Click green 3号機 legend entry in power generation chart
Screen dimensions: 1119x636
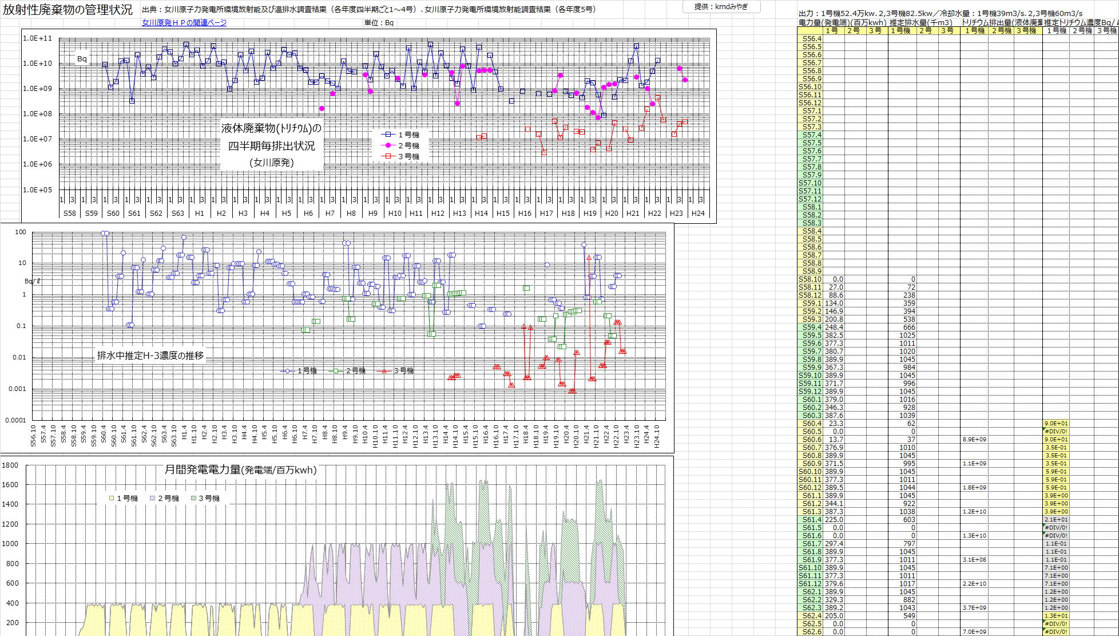tap(205, 499)
